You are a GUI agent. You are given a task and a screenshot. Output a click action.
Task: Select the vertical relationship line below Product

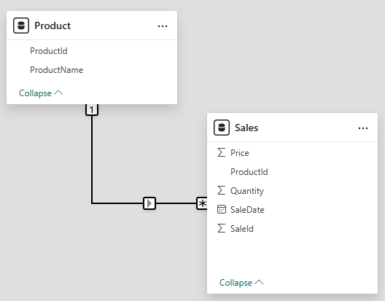point(92,159)
